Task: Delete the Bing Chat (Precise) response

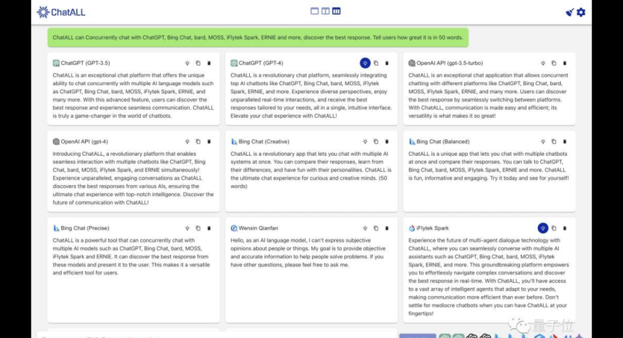Action: [x=209, y=228]
